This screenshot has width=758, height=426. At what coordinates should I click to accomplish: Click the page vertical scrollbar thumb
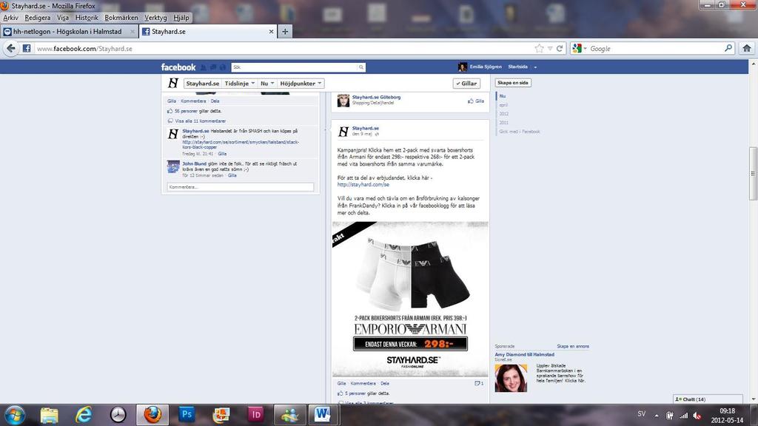click(753, 173)
